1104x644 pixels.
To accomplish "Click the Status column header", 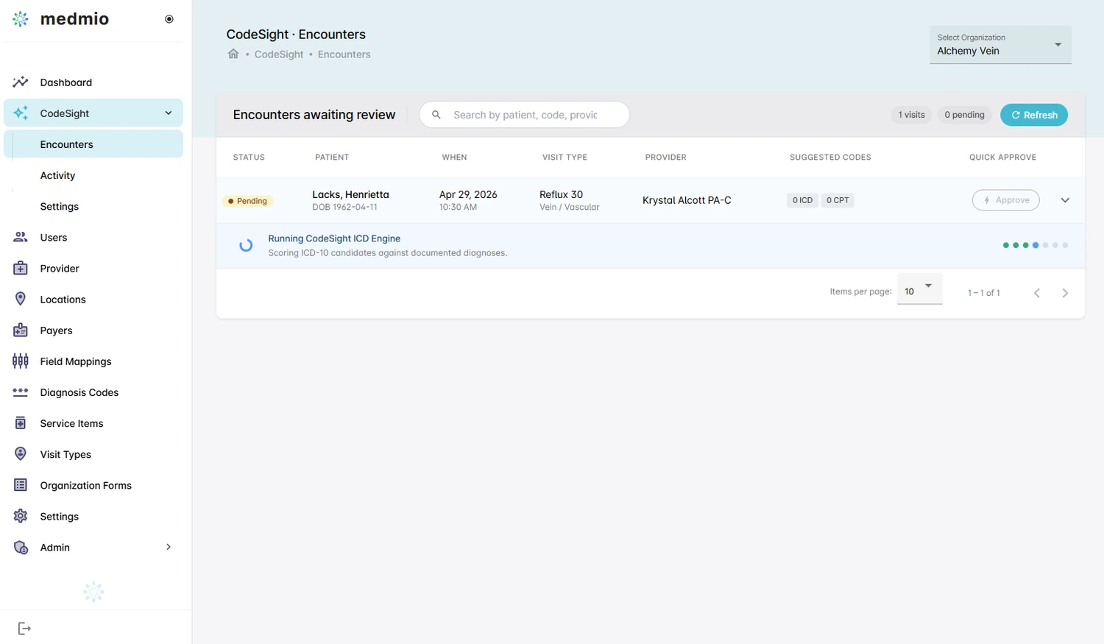I will 249,158.
